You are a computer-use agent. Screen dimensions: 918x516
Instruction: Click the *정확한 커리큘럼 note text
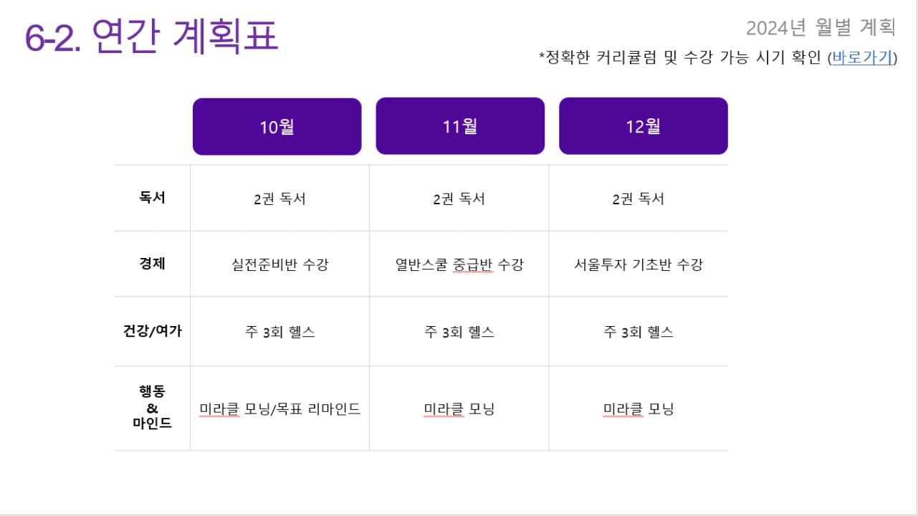(x=718, y=58)
